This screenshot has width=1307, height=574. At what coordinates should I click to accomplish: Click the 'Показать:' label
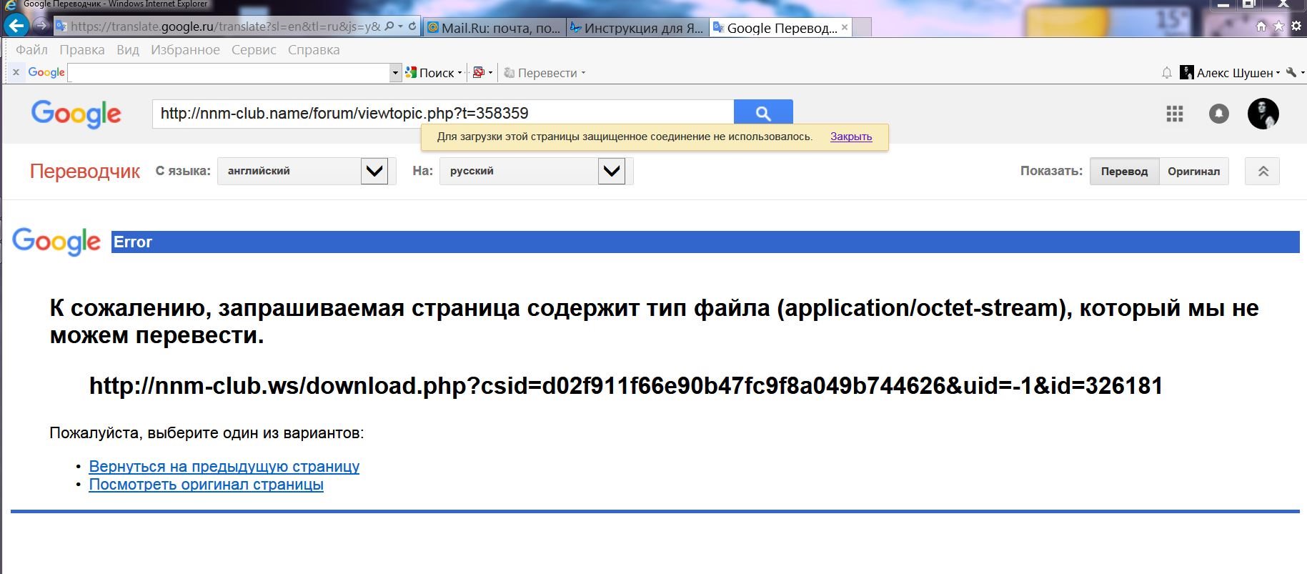1051,172
